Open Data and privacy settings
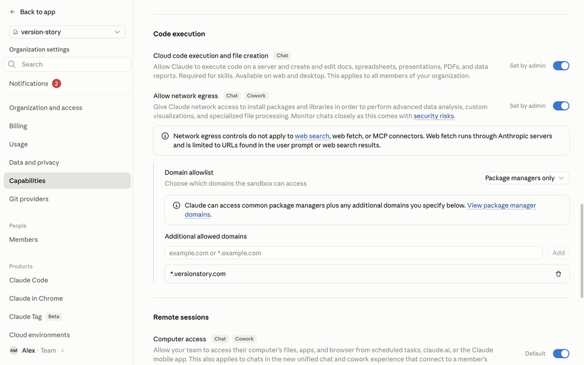This screenshot has width=584, height=365. 67,163
